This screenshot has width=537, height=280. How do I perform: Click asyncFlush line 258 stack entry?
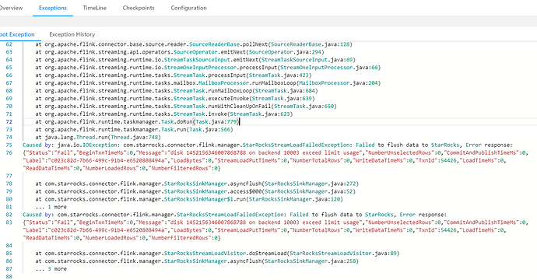click(197, 261)
